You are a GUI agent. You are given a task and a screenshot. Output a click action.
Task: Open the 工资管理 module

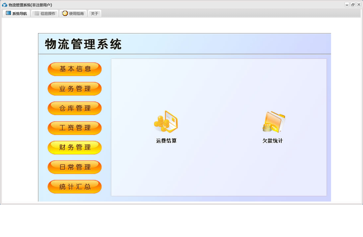point(75,128)
